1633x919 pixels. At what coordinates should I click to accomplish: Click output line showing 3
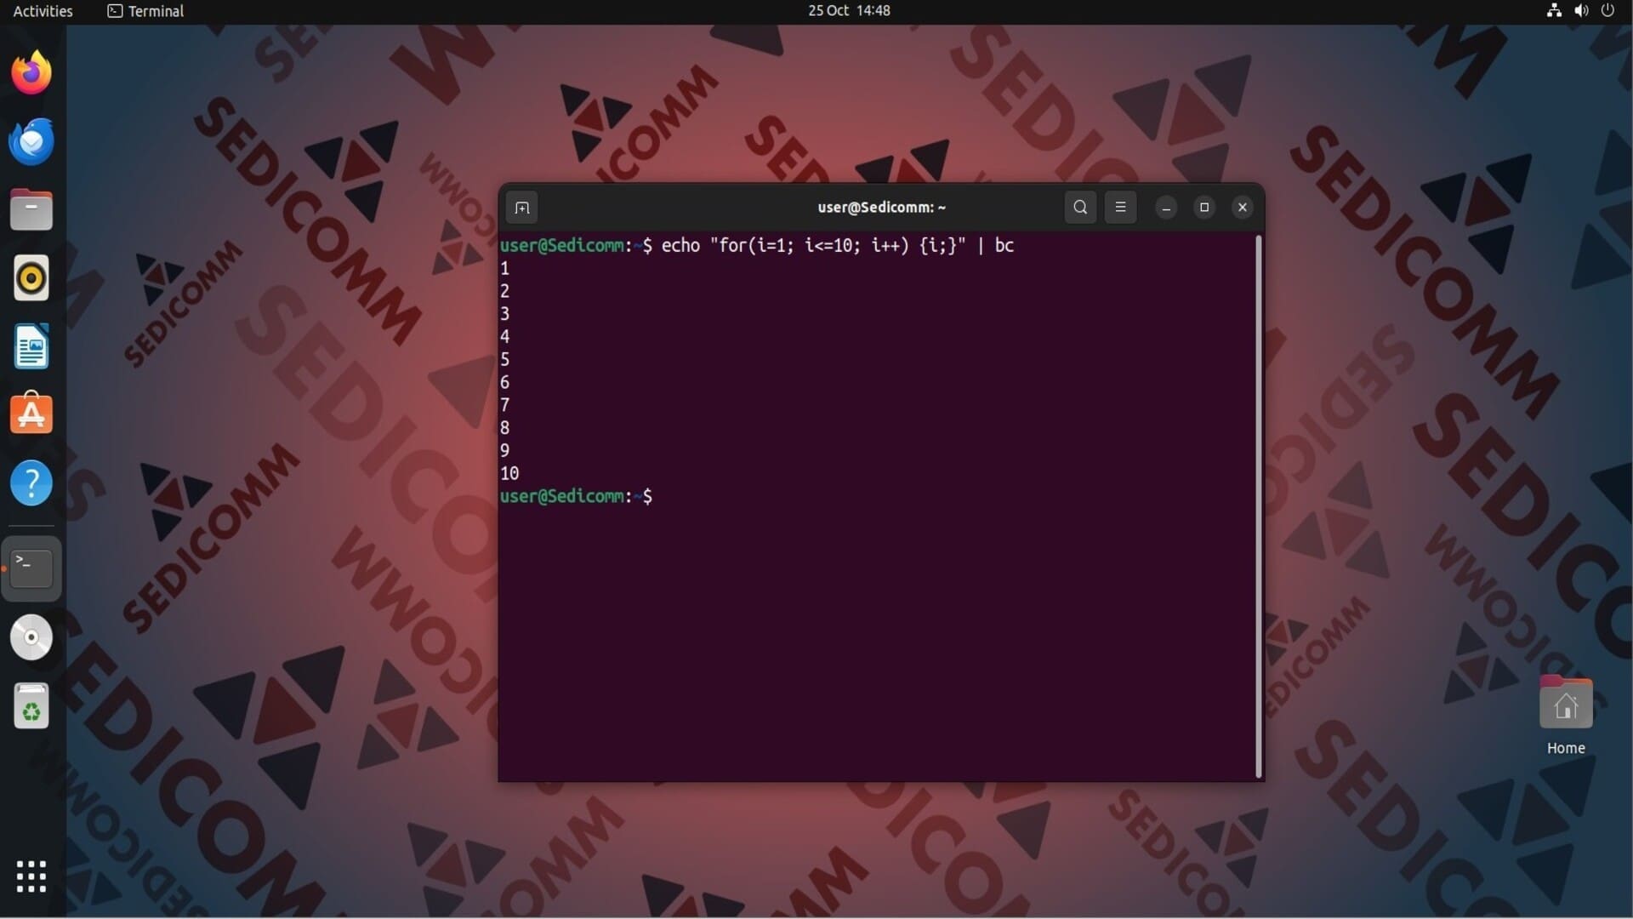(505, 315)
